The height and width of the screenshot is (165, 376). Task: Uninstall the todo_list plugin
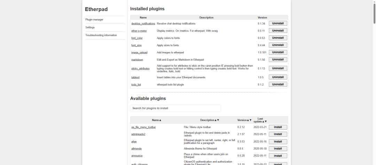(278, 85)
